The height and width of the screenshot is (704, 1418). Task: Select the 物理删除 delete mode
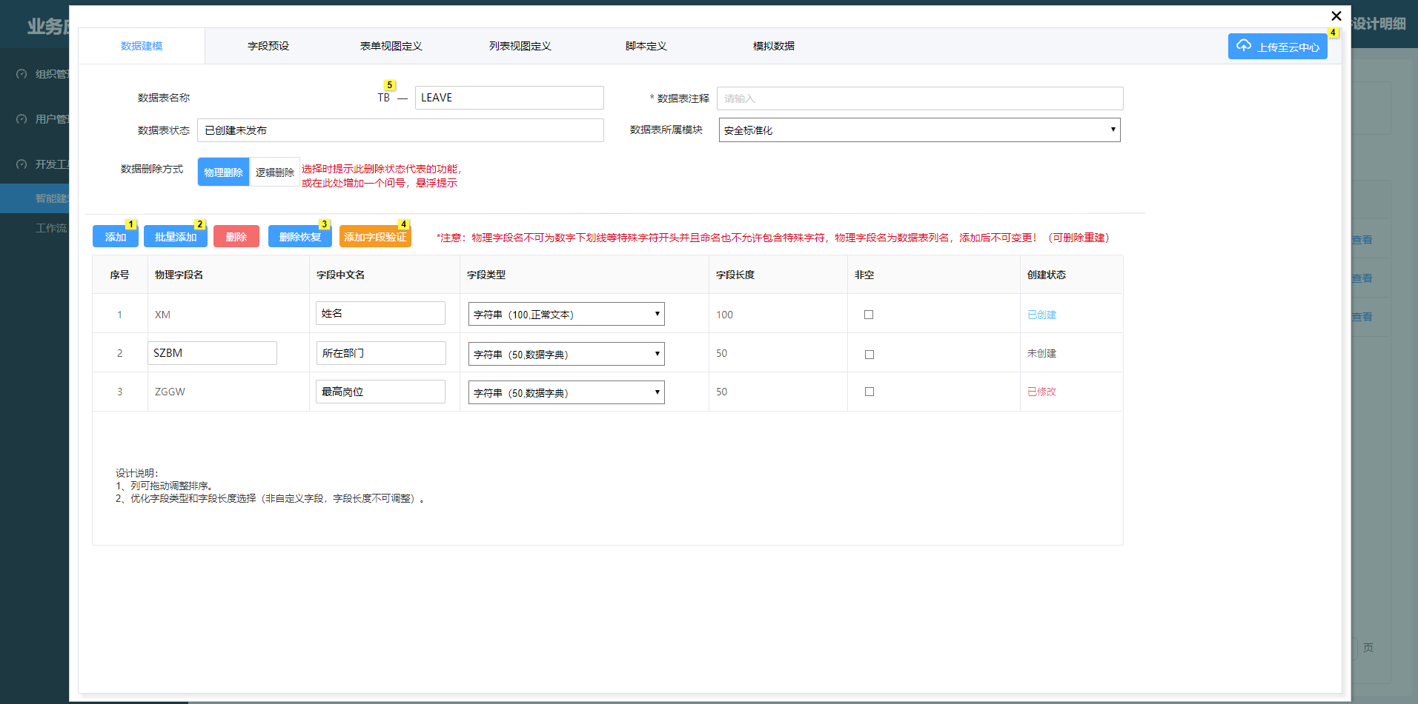[x=223, y=172]
